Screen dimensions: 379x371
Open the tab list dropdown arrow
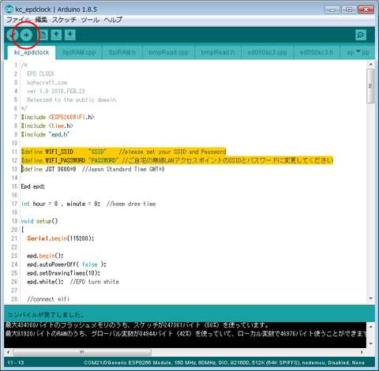point(358,51)
